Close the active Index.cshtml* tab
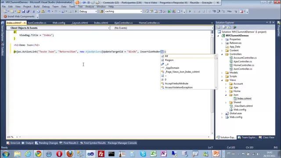The height and width of the screenshot is (158, 281). pos(25,23)
